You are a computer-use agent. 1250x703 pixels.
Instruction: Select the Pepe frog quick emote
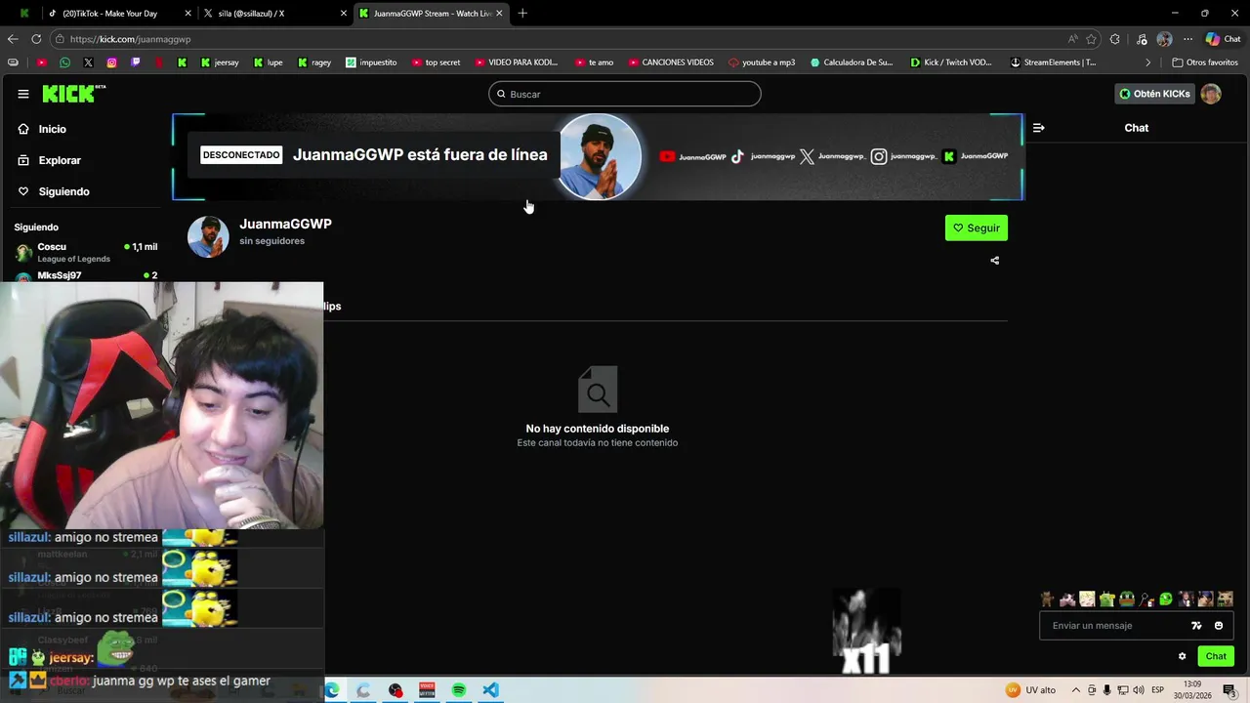[x=1127, y=600]
